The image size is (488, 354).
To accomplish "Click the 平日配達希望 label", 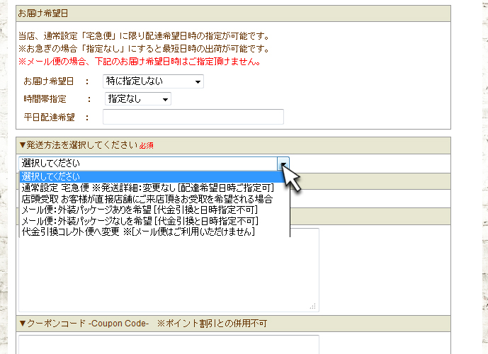I will tap(49, 118).
